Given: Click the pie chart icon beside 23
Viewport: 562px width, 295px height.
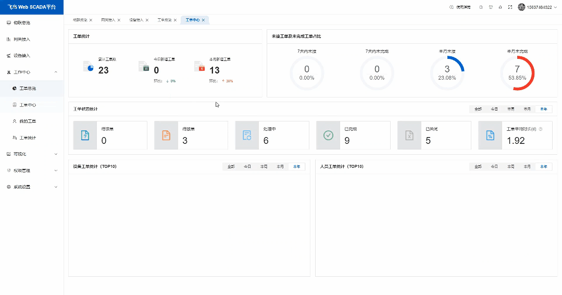Looking at the screenshot, I should point(89,66).
